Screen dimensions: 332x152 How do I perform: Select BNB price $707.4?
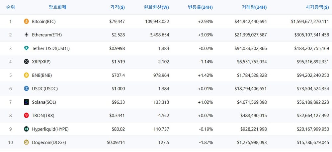119,76
